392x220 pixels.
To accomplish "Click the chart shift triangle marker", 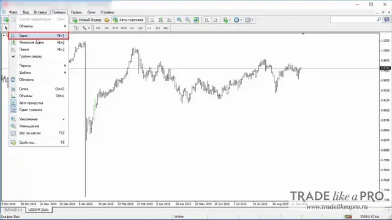I will click(303, 34).
